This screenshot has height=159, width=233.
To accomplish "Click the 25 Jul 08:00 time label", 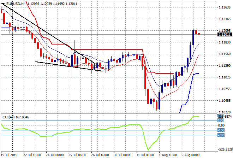I will coord(77,155).
